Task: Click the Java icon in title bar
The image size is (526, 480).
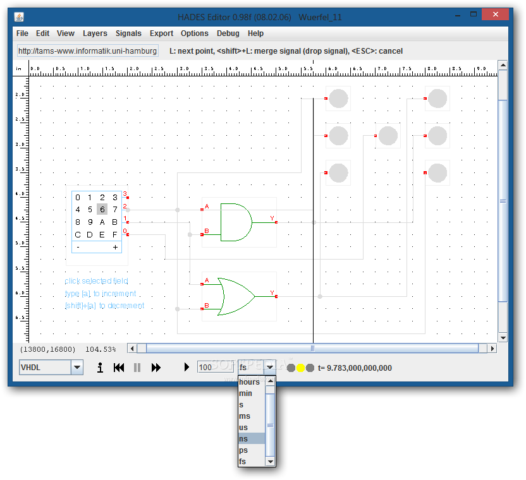Action: click(x=19, y=17)
